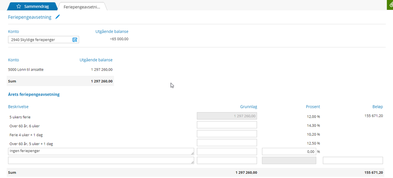Click the 12,00 % percent value
The image size is (393, 178).
313,116
